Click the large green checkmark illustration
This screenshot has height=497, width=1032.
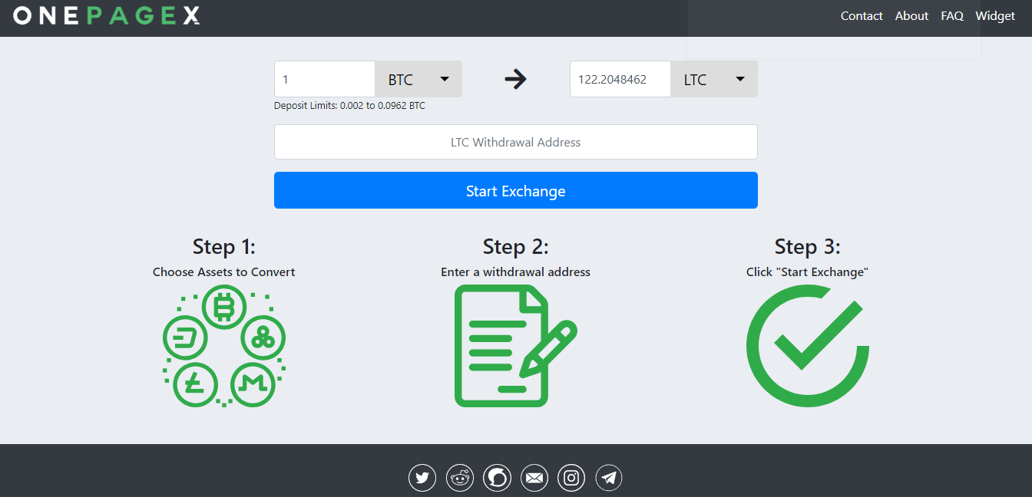coord(808,346)
